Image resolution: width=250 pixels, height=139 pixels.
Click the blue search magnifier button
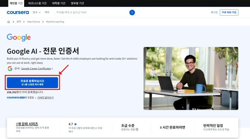[132, 13]
